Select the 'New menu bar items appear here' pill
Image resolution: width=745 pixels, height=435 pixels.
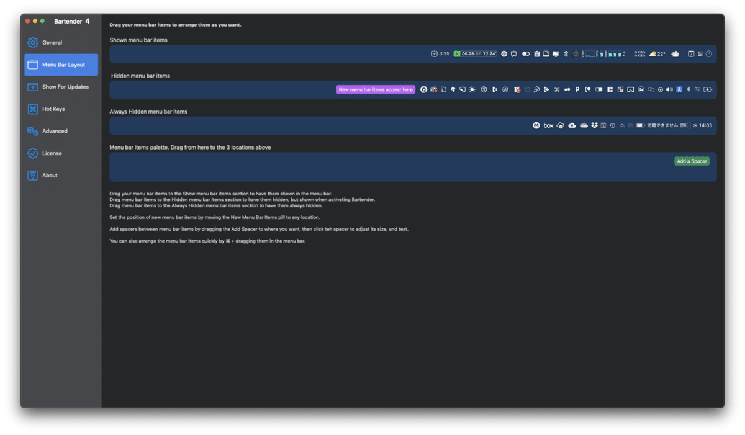coord(376,90)
